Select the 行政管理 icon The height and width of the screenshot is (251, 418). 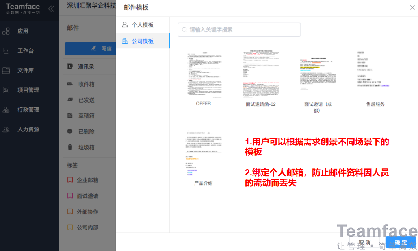point(23,109)
